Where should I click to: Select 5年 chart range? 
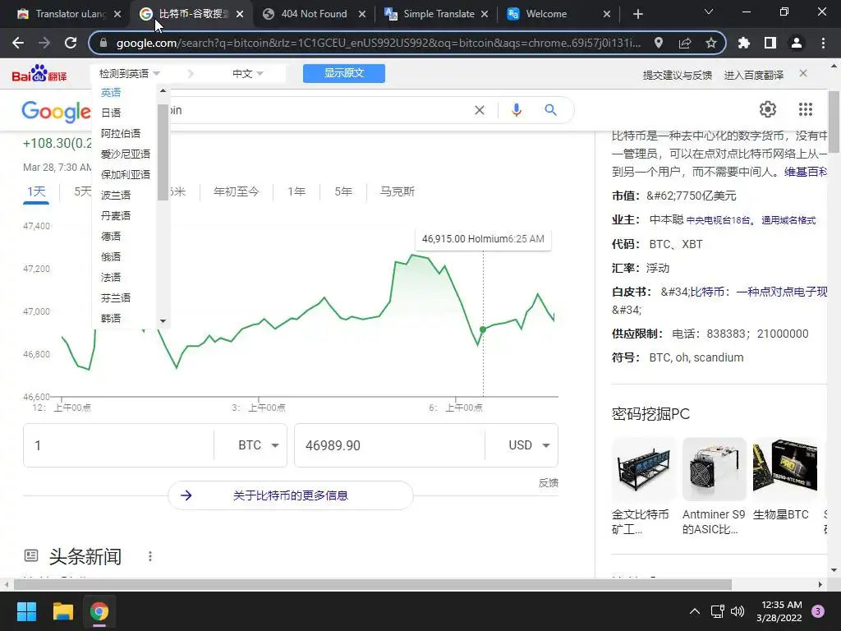click(x=343, y=191)
